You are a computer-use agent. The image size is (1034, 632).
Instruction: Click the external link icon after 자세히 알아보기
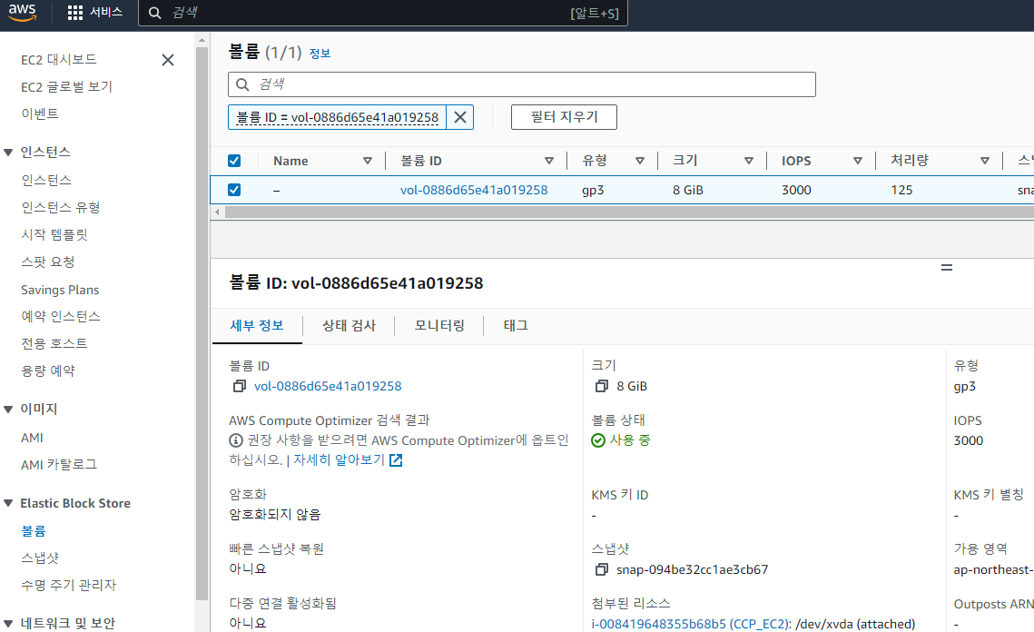396,459
